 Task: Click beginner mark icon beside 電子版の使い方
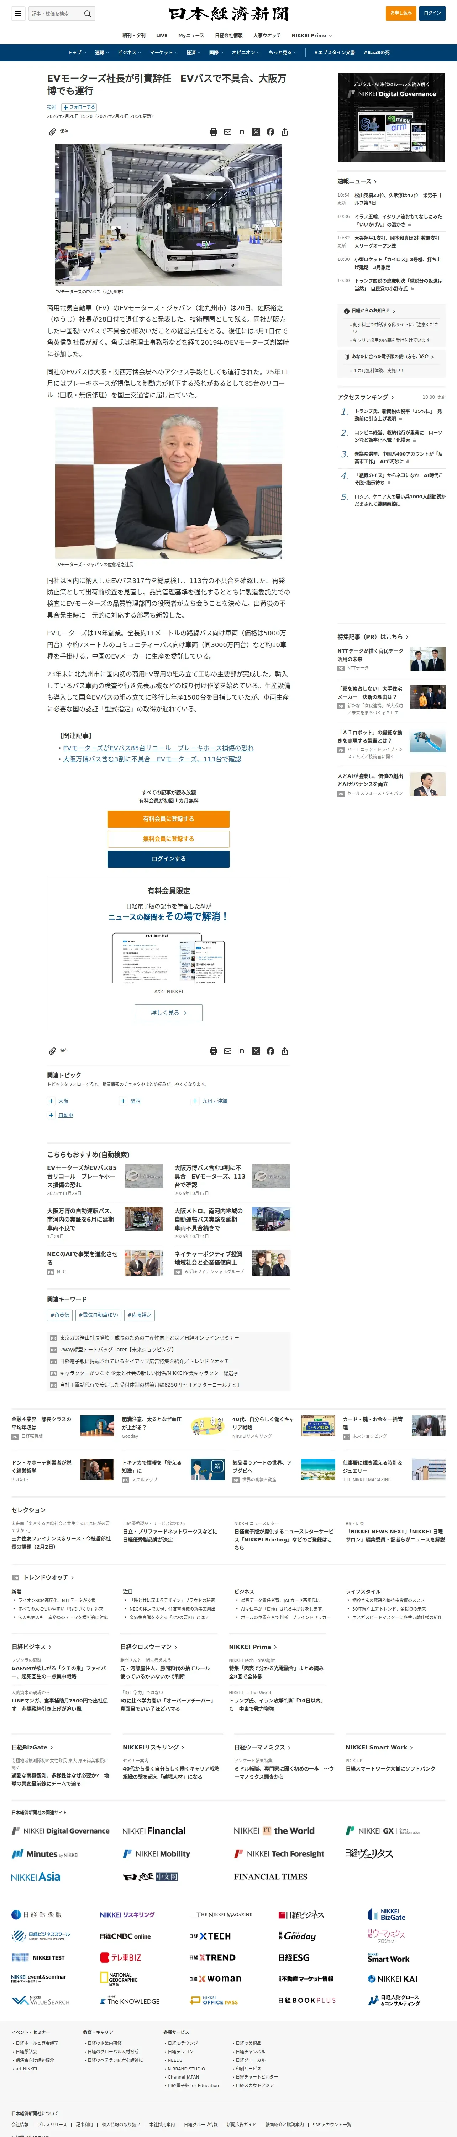point(347,357)
